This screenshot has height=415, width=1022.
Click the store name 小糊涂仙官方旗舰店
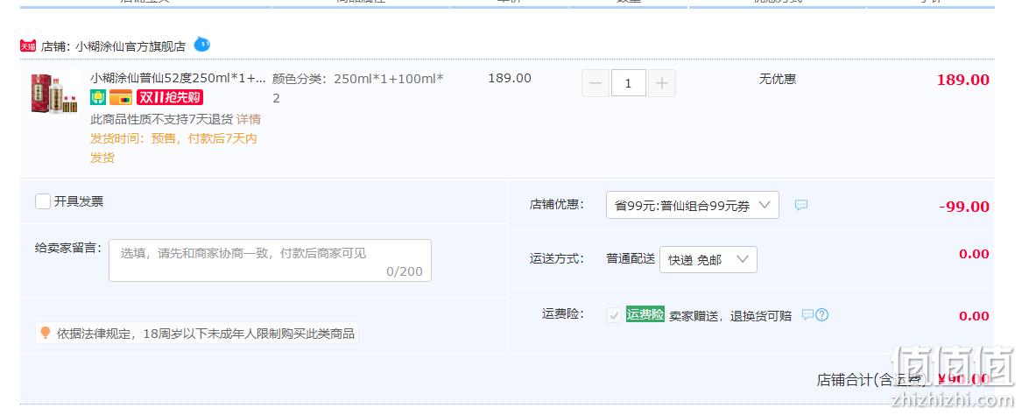click(130, 47)
